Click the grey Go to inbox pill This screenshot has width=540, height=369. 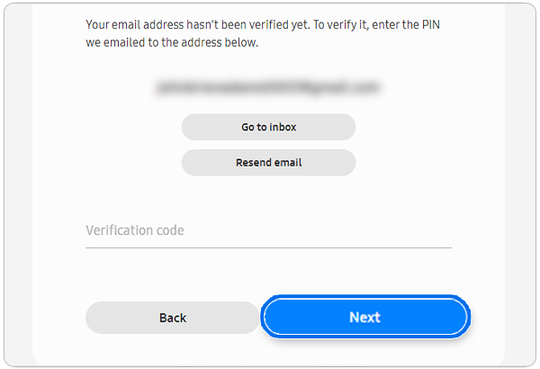(x=268, y=127)
